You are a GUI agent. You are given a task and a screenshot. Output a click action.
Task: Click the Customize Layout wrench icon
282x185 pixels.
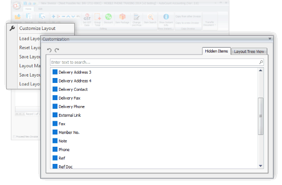(12, 28)
